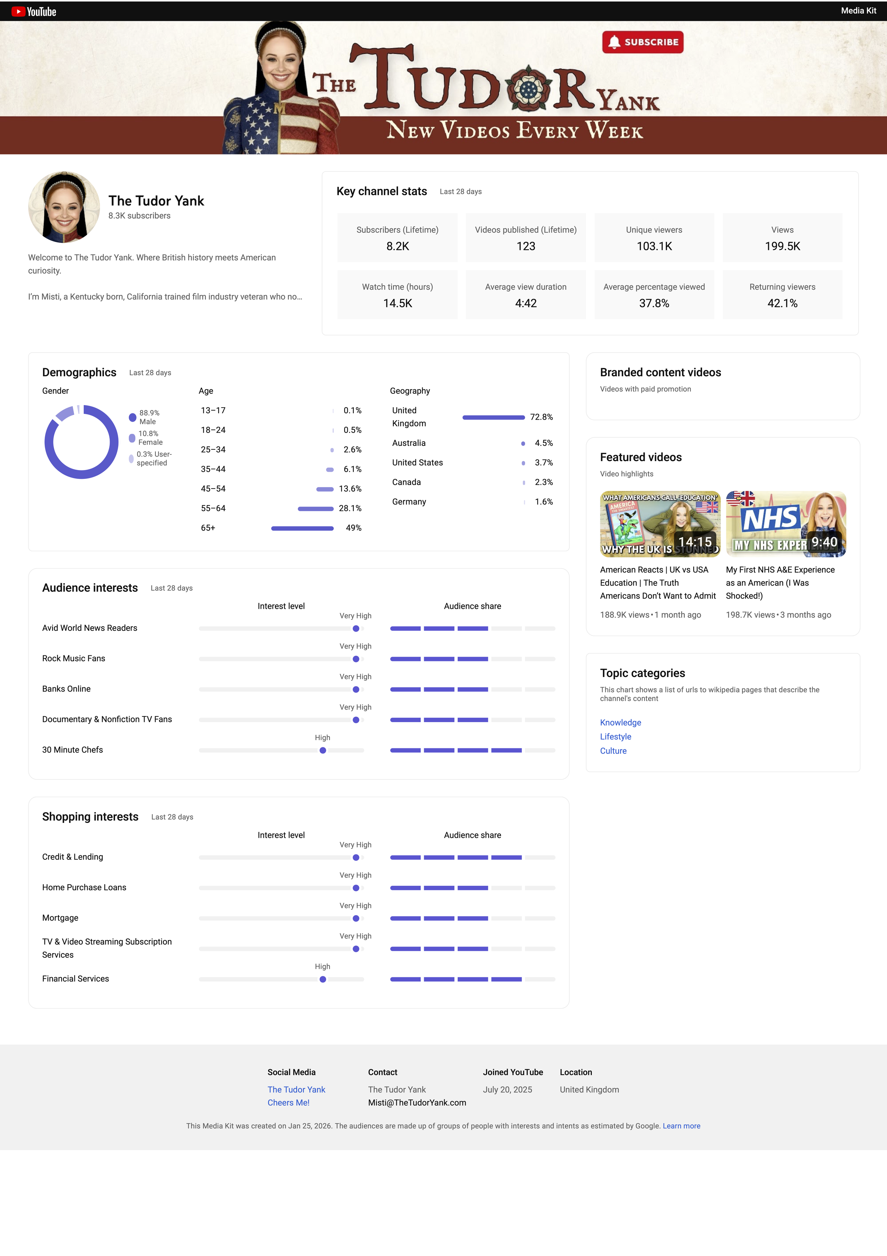Click the gender donut chart
Image resolution: width=887 pixels, height=1256 pixels.
click(x=82, y=442)
